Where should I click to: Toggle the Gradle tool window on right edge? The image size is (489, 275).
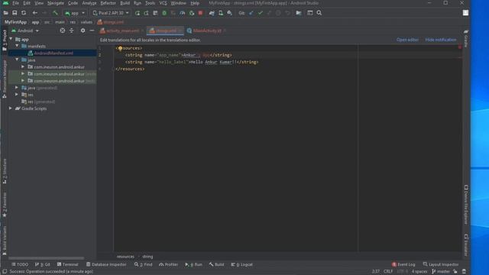pos(466,39)
